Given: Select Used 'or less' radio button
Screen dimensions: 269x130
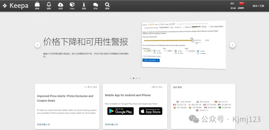Looking at the screenshot, I should tap(198, 51).
